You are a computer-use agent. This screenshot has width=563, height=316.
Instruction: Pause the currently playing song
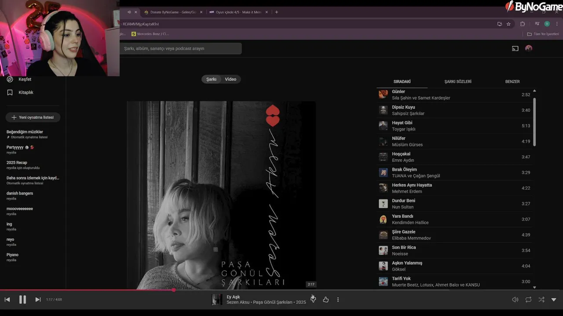[x=22, y=299]
